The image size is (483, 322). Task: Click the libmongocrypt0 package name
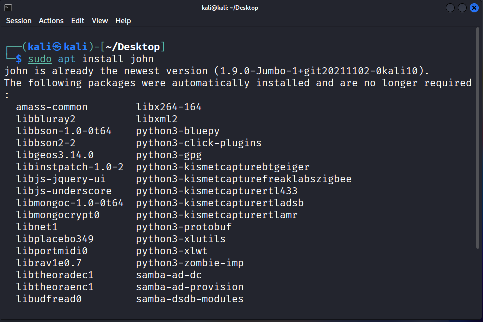pos(58,215)
